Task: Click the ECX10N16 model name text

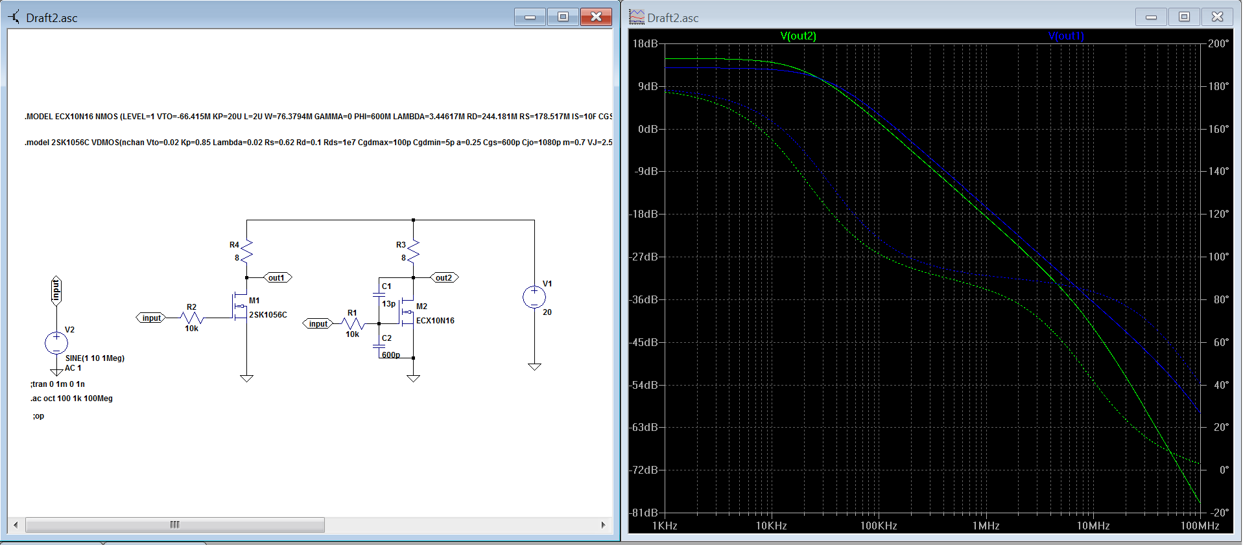Action: (435, 321)
